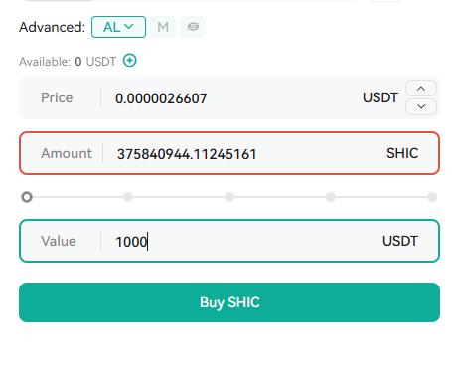Open the AL advanced order dropdown
The height and width of the screenshot is (381, 452).
point(118,27)
